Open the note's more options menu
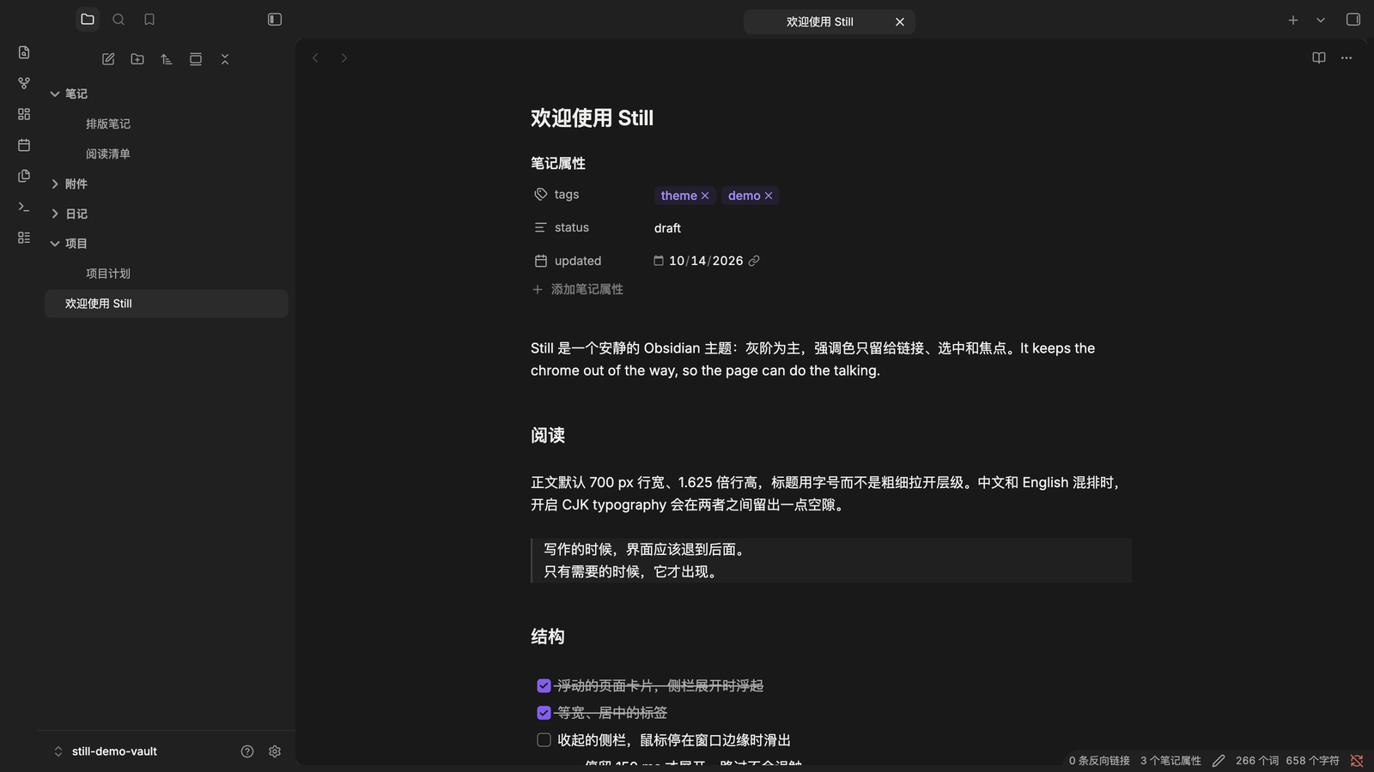This screenshot has width=1374, height=772. tap(1347, 57)
